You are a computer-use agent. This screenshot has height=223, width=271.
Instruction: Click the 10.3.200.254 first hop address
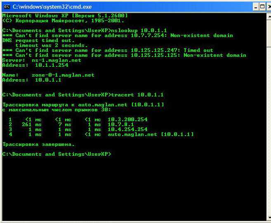coord(127,120)
